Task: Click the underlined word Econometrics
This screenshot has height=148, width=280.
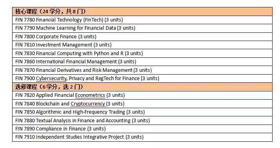Action: pos(90,95)
